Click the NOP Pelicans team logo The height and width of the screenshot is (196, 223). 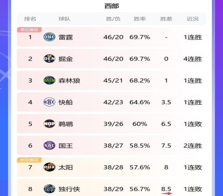coord(50,123)
